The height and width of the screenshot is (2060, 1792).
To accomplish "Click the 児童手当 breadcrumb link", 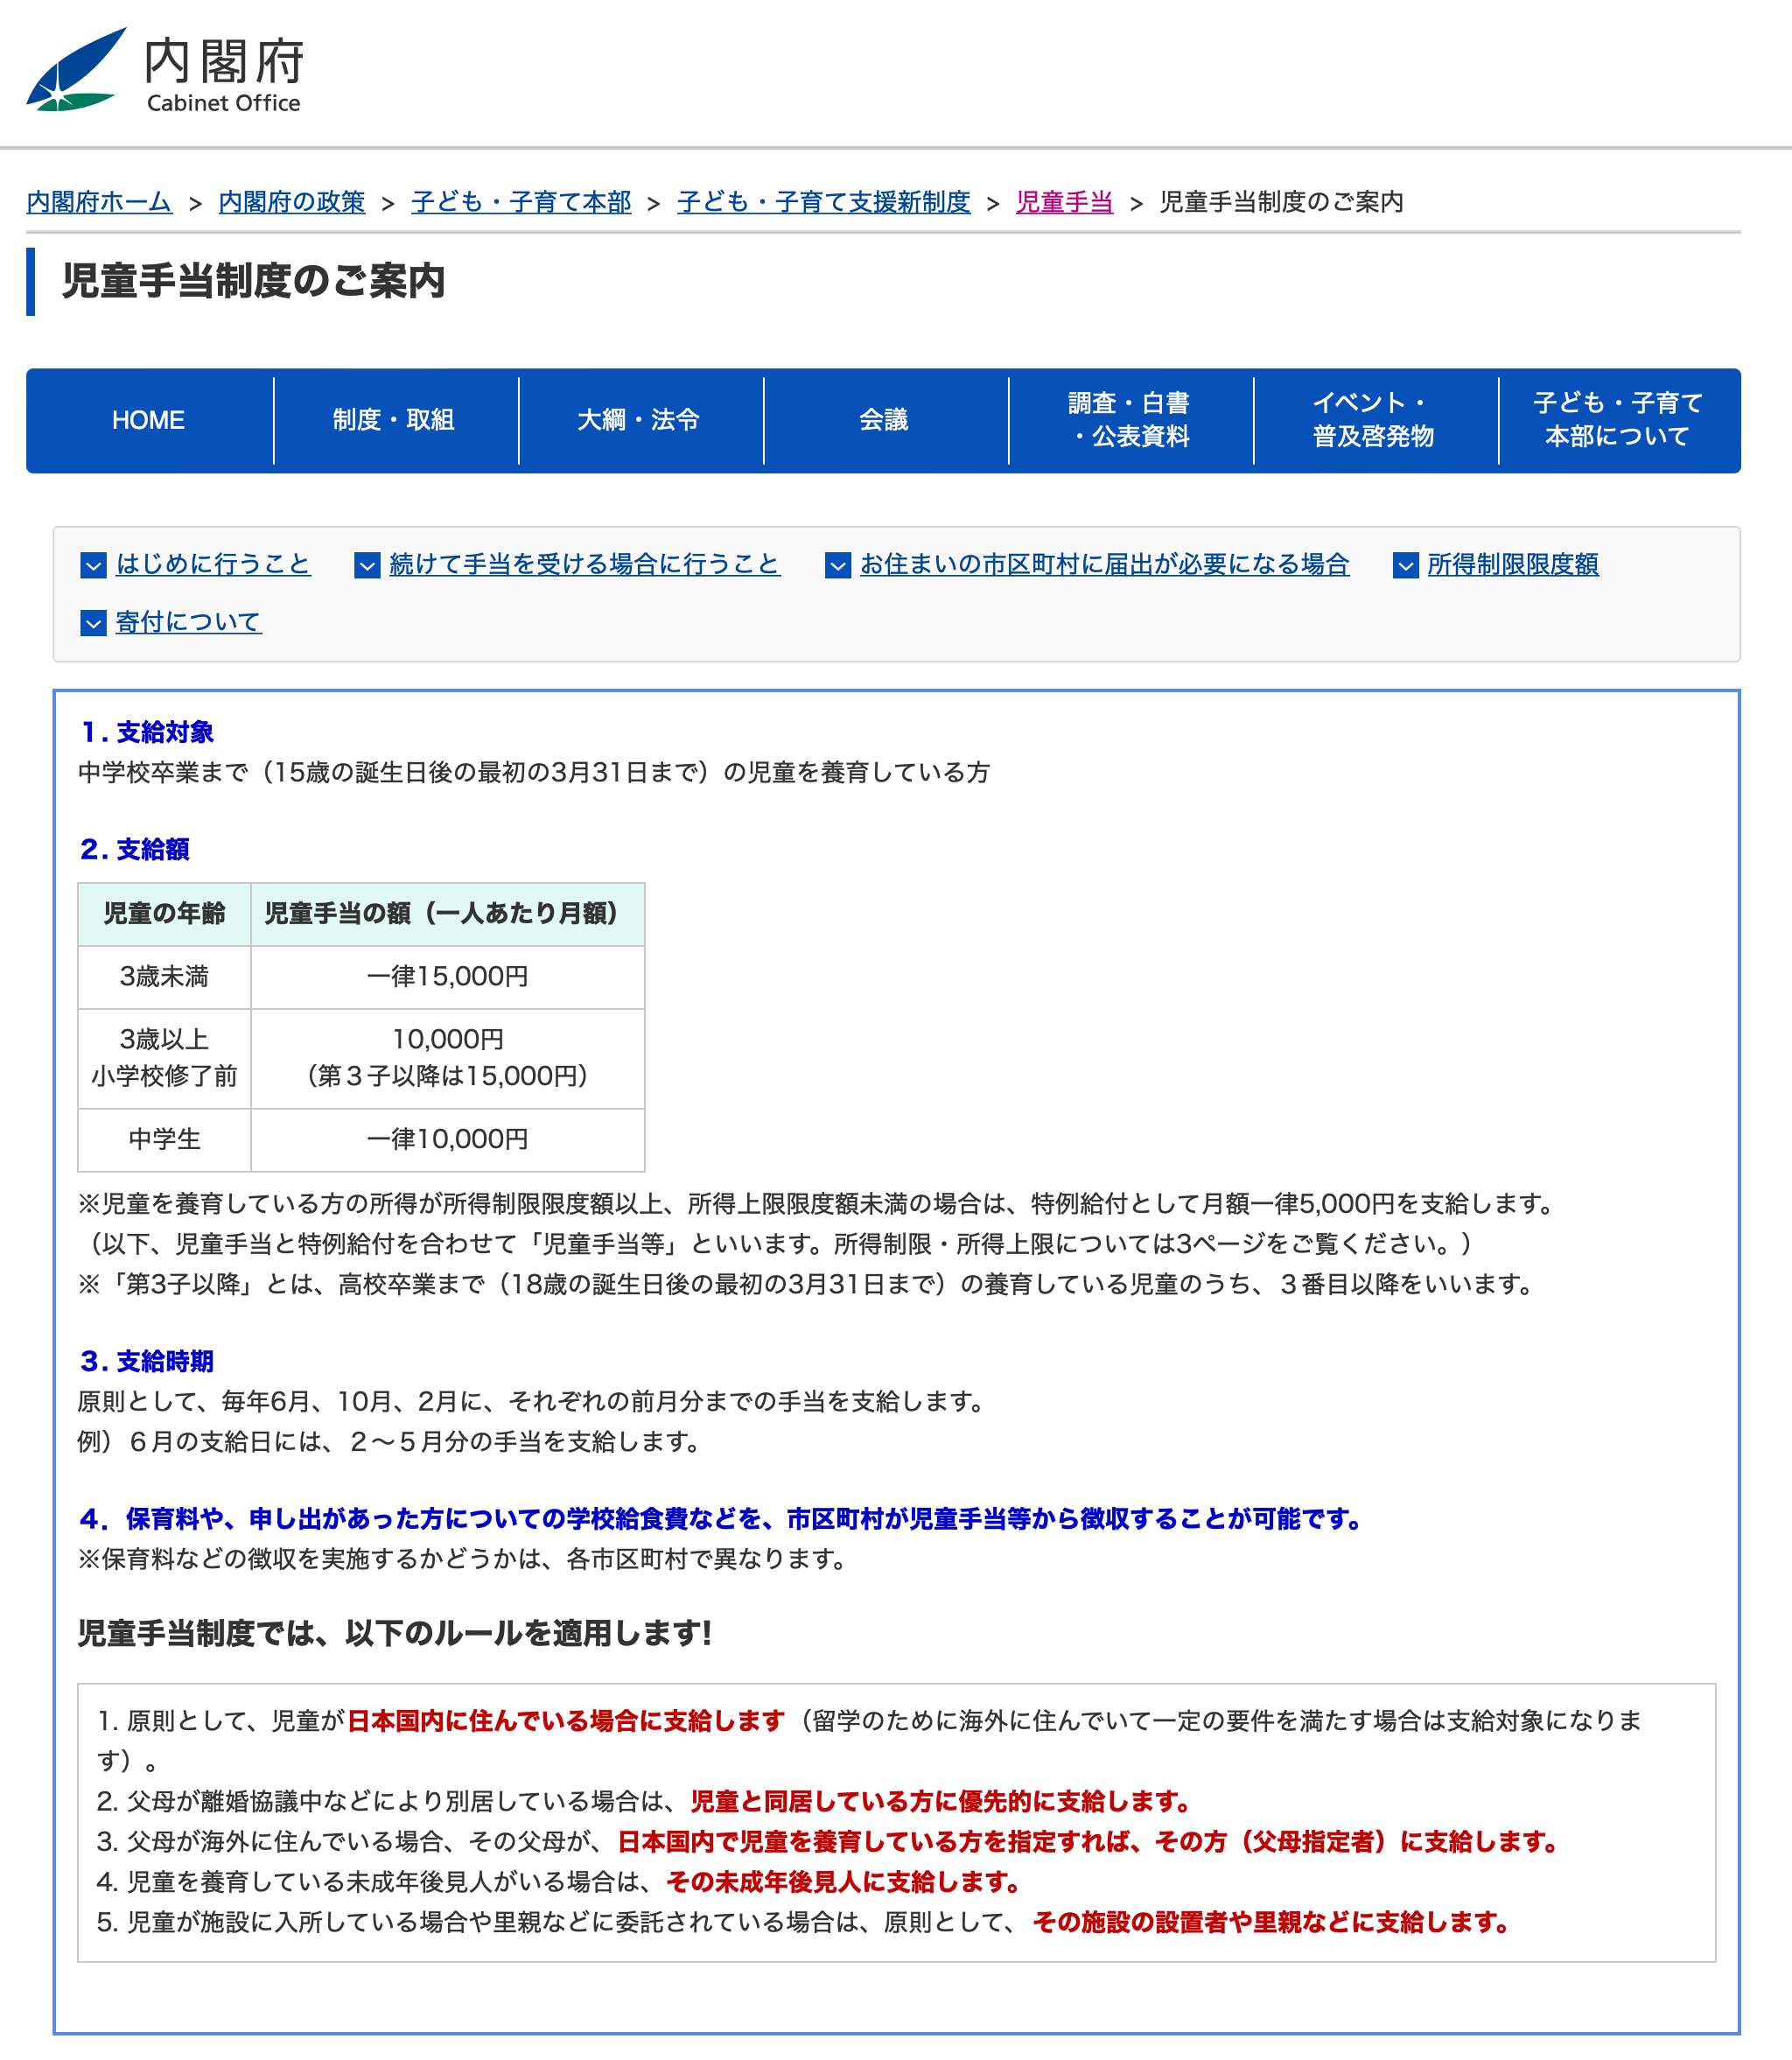I will click(1064, 202).
